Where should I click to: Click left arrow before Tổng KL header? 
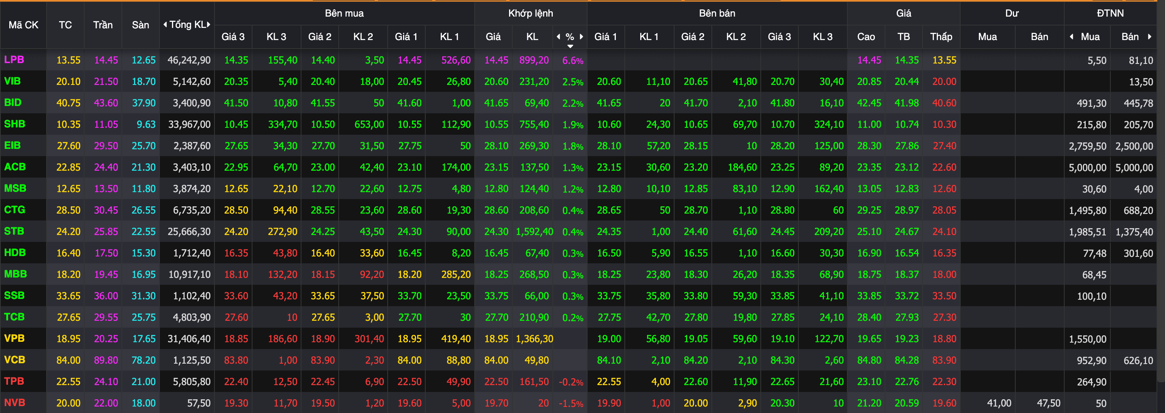[x=165, y=24]
